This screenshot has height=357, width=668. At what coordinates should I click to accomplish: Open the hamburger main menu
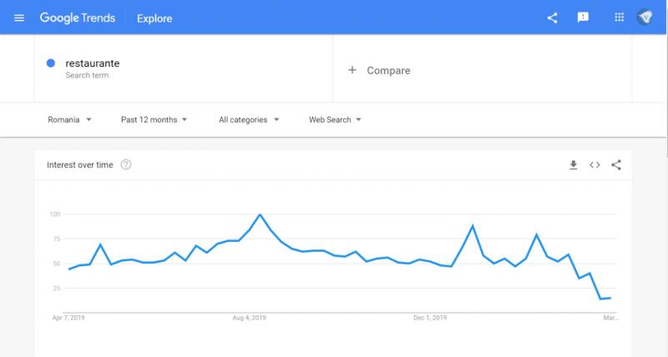tap(19, 18)
